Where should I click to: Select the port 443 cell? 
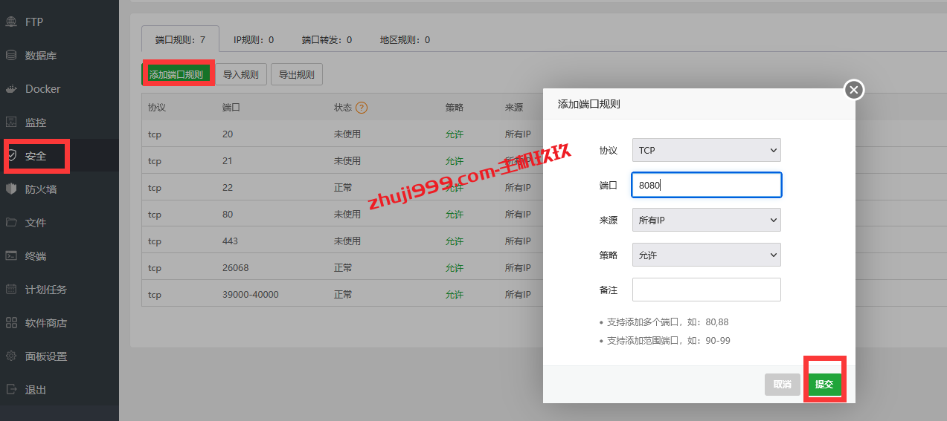[231, 241]
